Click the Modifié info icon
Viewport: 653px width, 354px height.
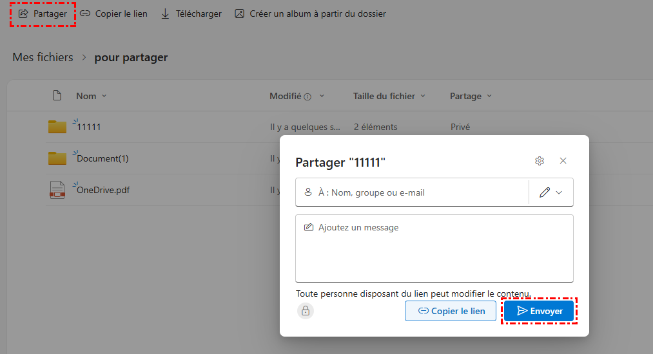307,97
